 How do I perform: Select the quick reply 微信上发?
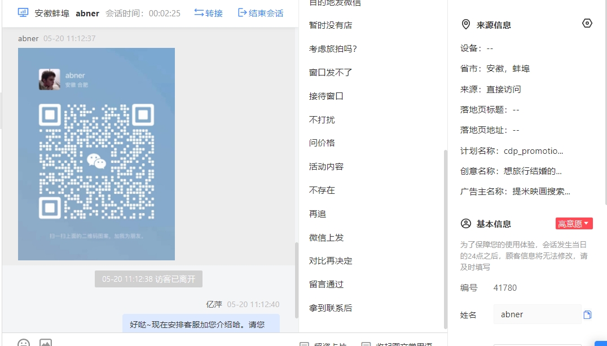click(326, 237)
